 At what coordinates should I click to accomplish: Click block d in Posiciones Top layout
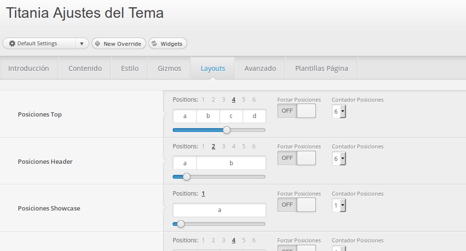[x=254, y=116]
